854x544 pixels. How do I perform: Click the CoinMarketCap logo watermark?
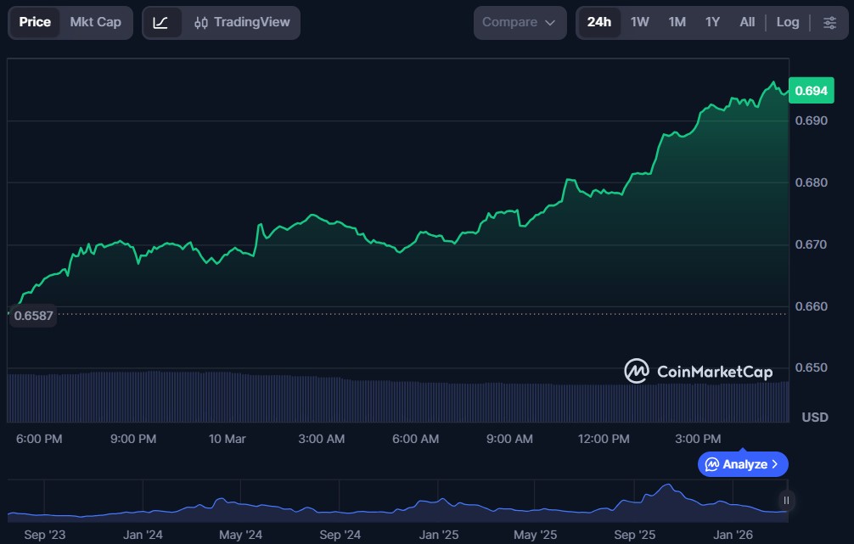[x=698, y=371]
